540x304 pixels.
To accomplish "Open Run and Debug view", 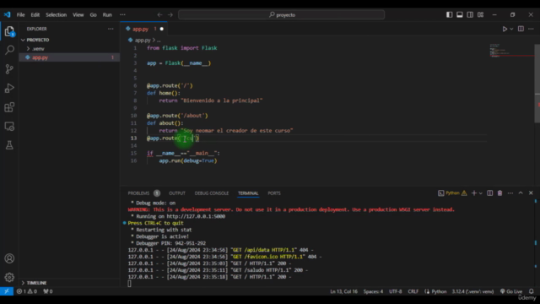I will pos(9,88).
